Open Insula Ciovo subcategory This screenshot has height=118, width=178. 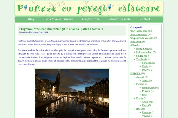coord(149,88)
